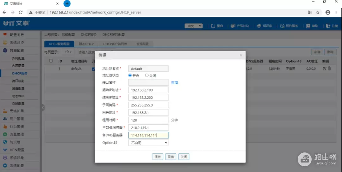The width and height of the screenshot is (342, 172).
Task: Switch to 全局配置 tab
Action: click(142, 44)
